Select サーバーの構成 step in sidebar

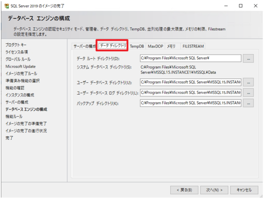tap(17, 102)
